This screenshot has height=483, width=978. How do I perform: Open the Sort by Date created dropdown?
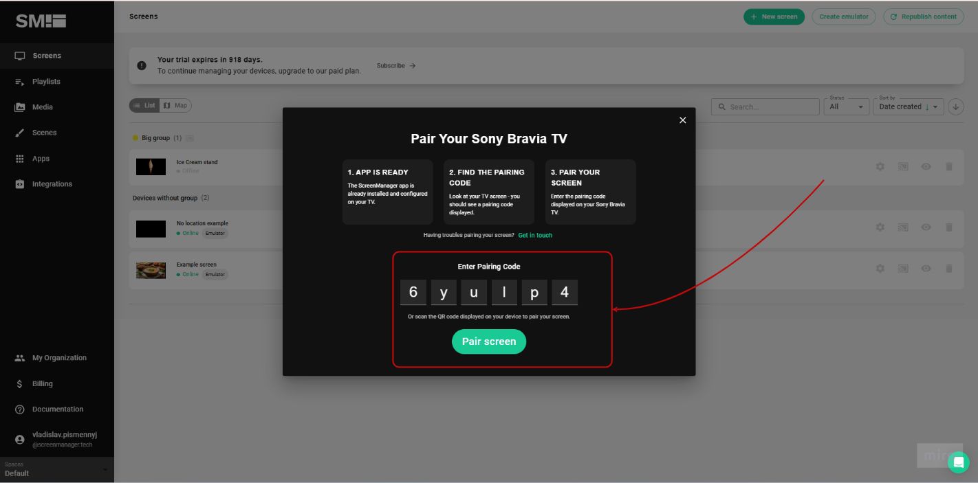point(909,106)
